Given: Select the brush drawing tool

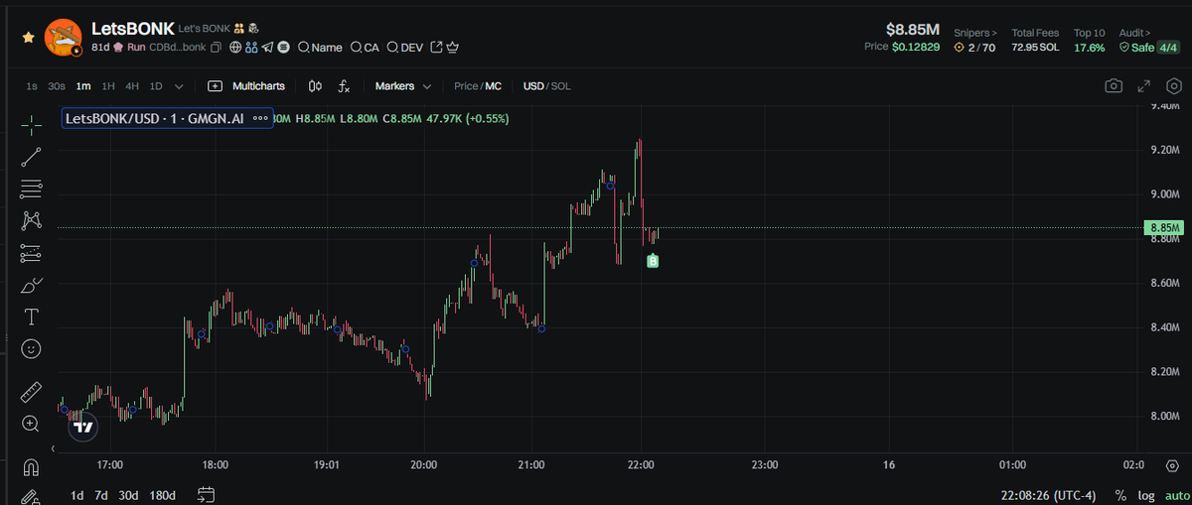Looking at the screenshot, I should coord(31,285).
